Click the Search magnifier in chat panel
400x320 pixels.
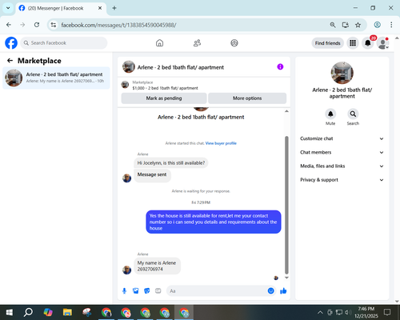click(x=353, y=114)
